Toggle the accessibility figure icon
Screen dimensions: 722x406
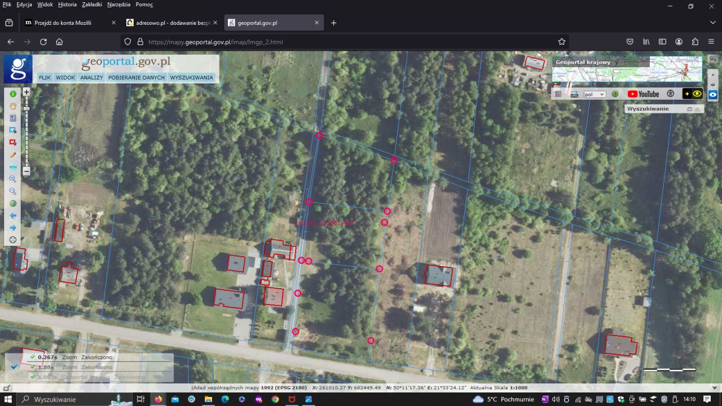[x=671, y=94]
